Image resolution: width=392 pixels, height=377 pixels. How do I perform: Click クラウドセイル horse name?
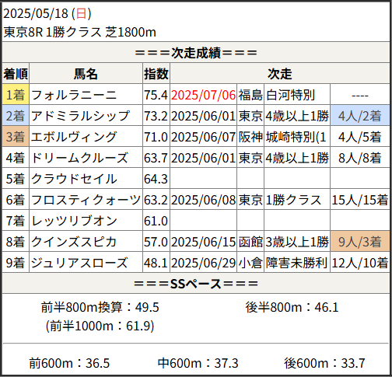click(x=74, y=179)
